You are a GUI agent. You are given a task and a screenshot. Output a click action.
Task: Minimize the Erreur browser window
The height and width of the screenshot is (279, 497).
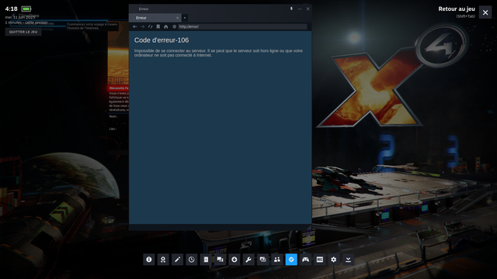(300, 9)
